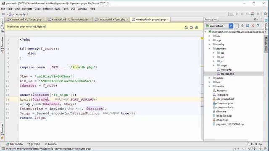Click the upload file icon in notification bar
This screenshot has width=269, height=151.
(x=197, y=27)
